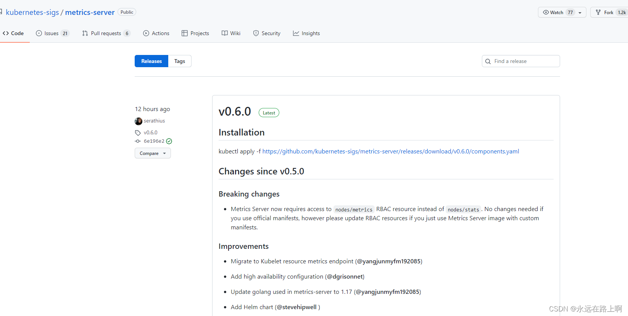Click the search magnifier icon
This screenshot has height=316, width=628.
[488, 61]
